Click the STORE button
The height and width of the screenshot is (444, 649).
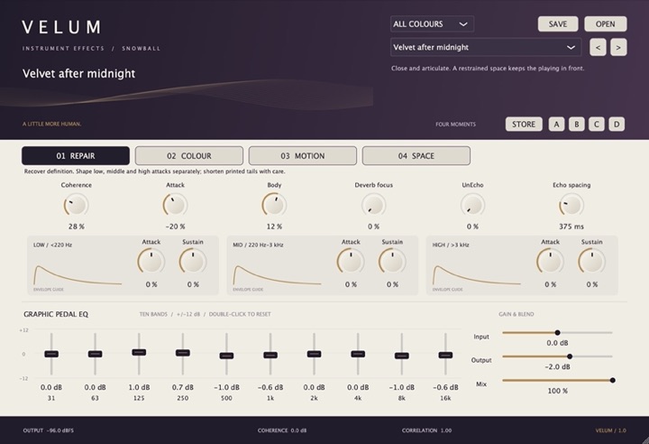[524, 124]
